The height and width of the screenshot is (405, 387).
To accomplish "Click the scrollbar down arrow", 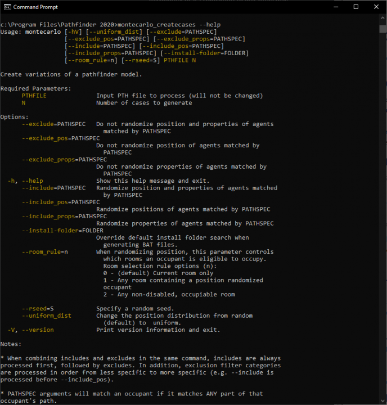I will click(x=383, y=401).
